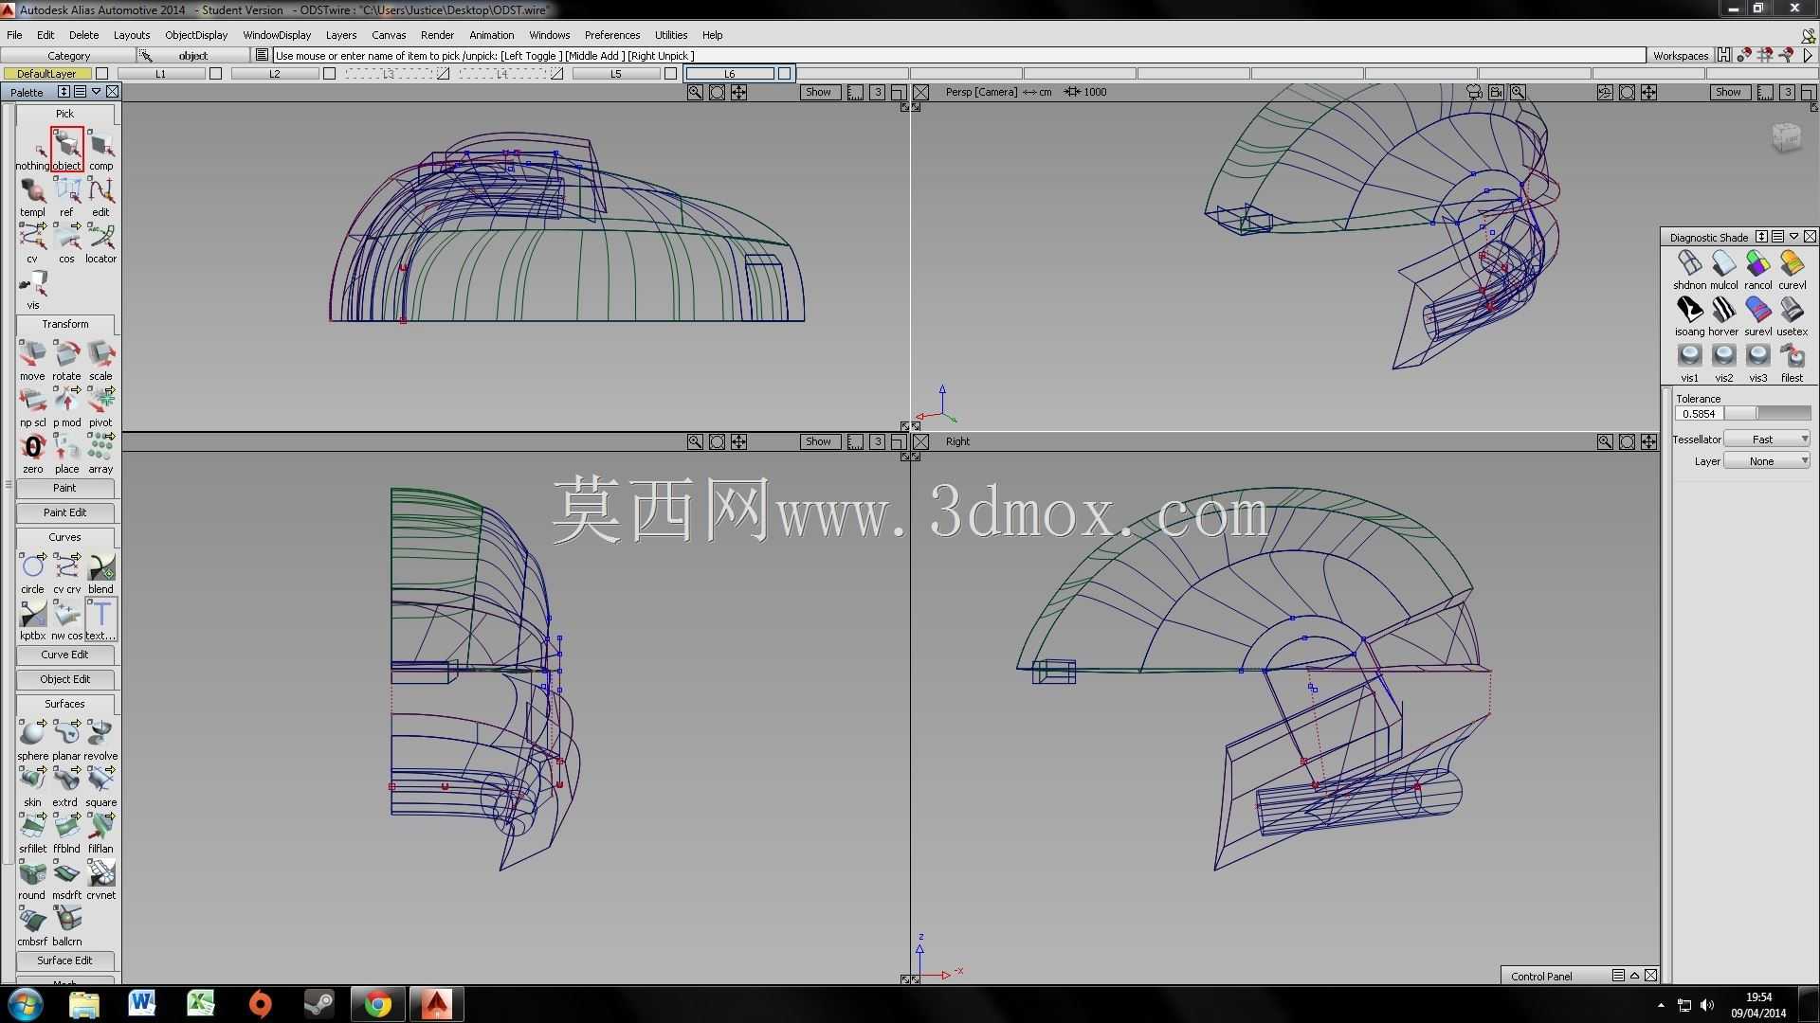The height and width of the screenshot is (1023, 1820).
Task: Choose the rotate transform tool
Action: point(66,361)
